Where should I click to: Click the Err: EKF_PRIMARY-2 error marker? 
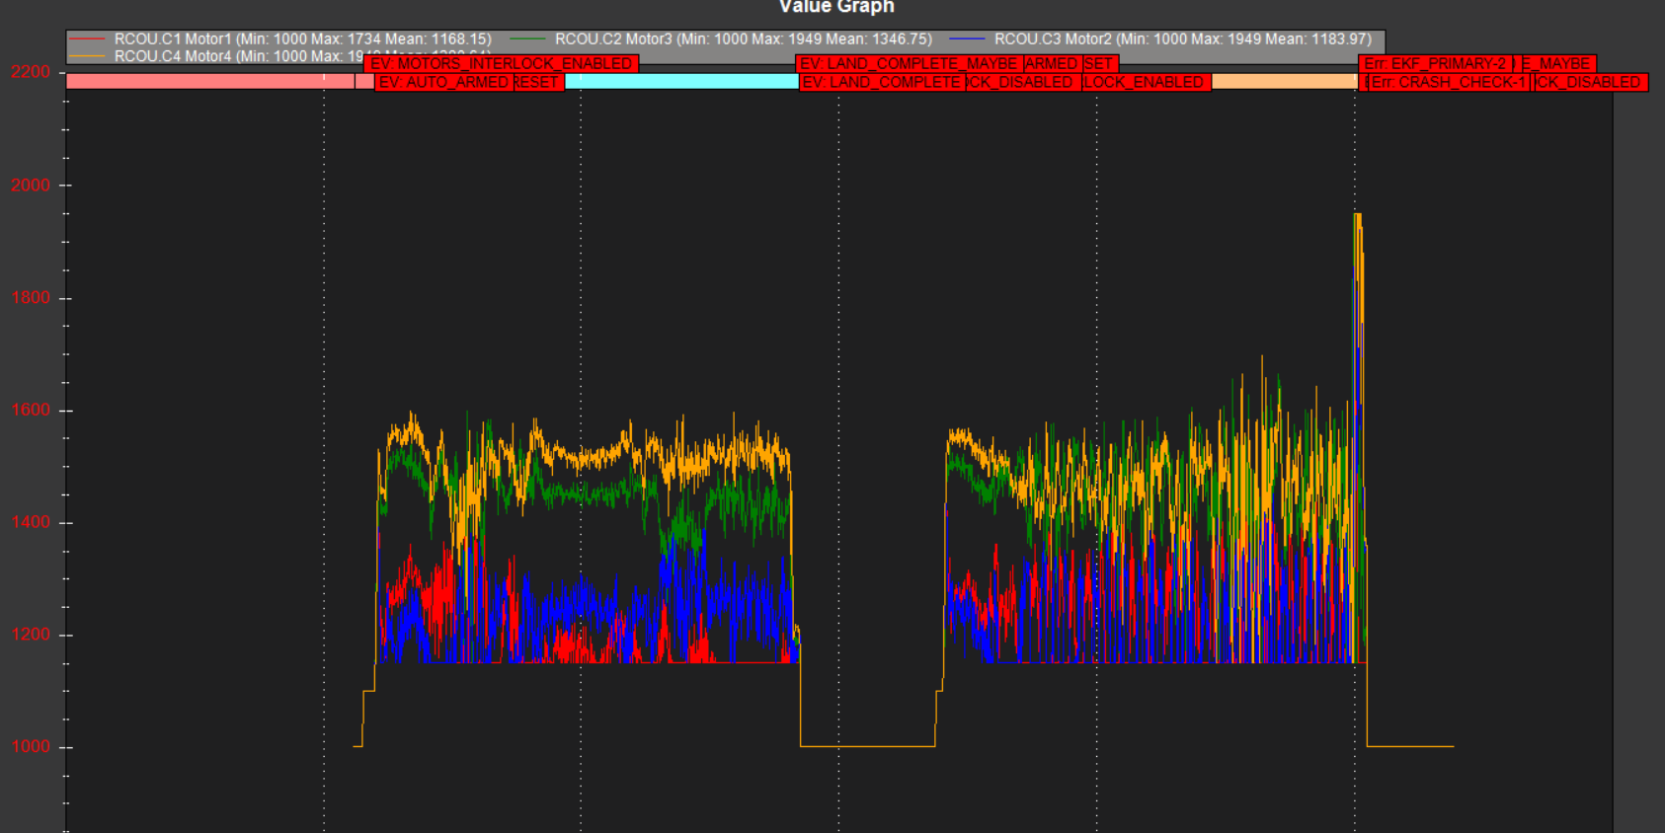1435,63
